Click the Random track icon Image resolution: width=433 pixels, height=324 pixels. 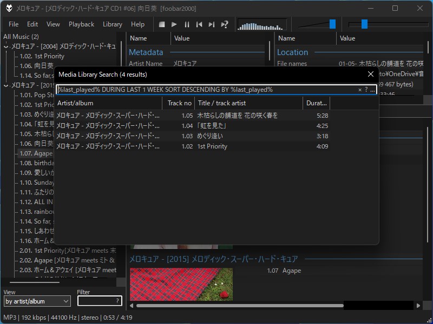pyautogui.click(x=224, y=24)
